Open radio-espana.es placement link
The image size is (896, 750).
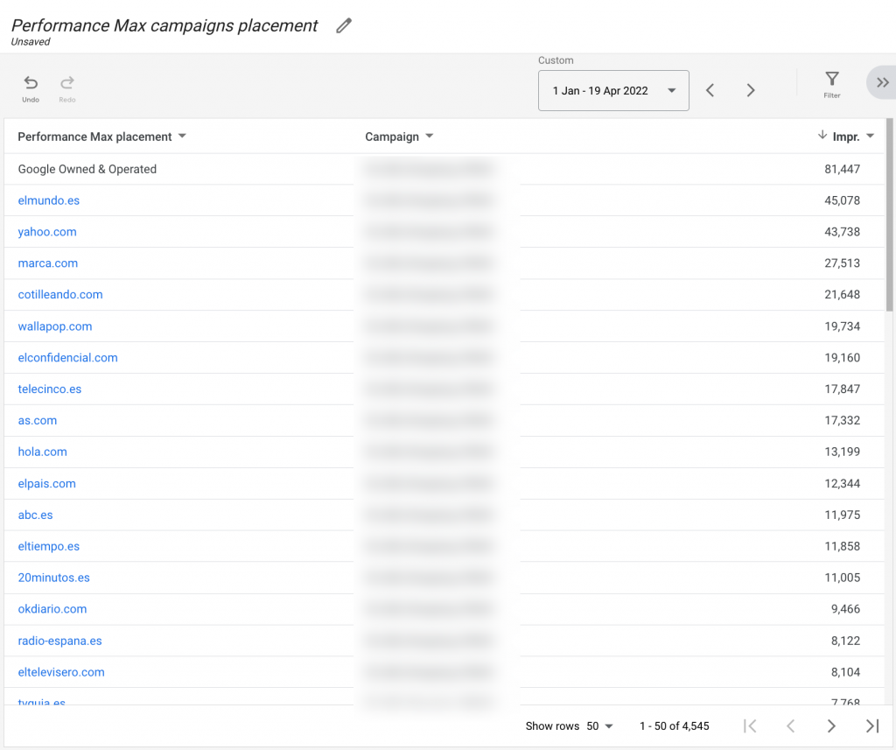coord(59,641)
